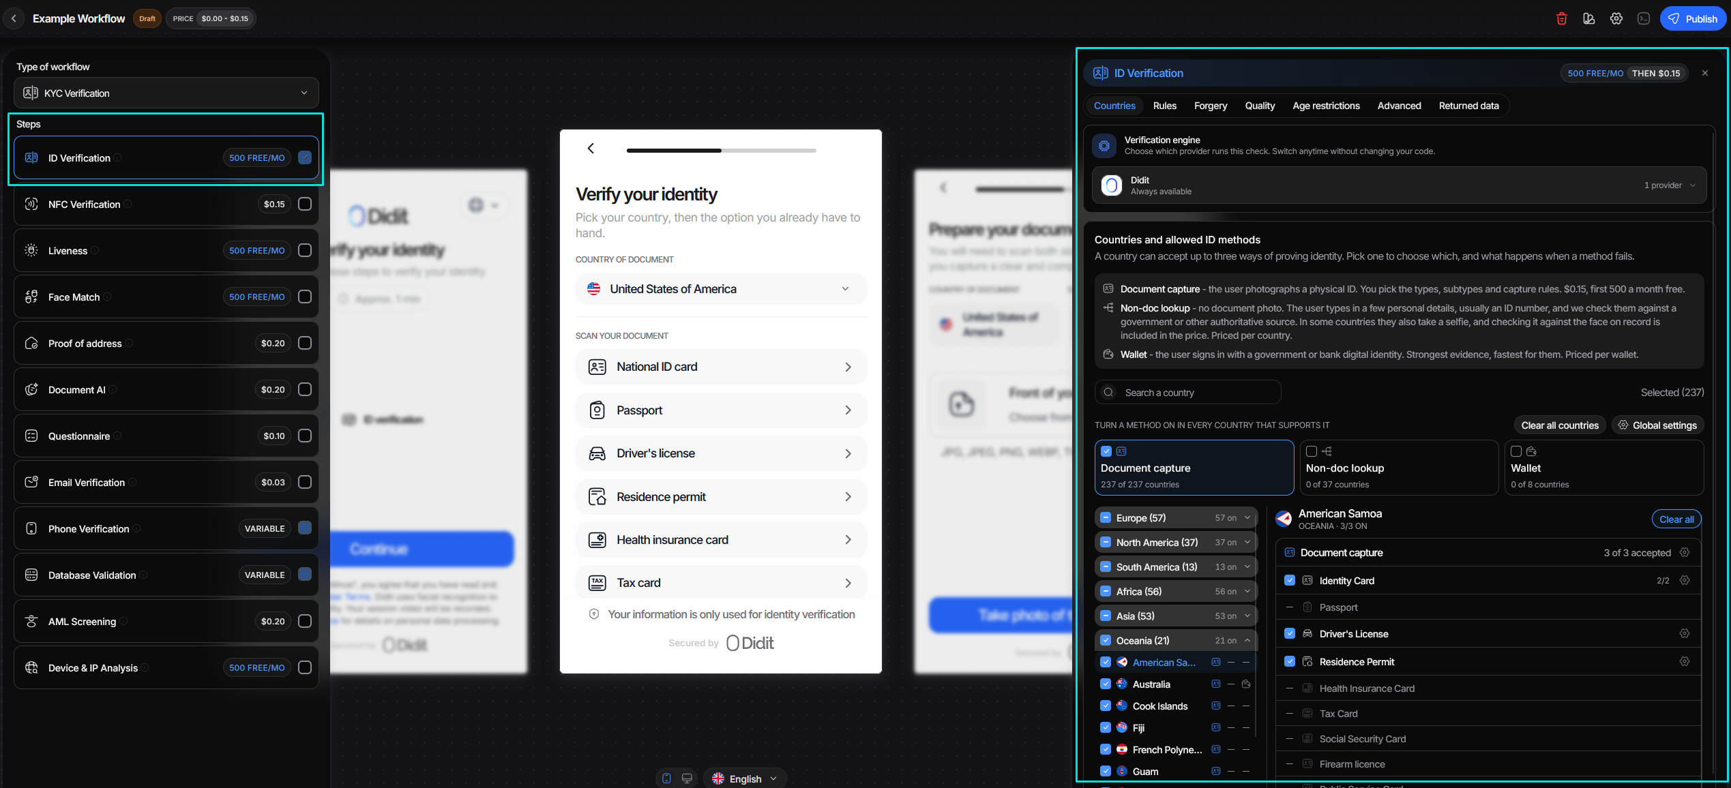Screen dimensions: 1731x788
Task: Select Passport option in document preview
Action: [720, 410]
